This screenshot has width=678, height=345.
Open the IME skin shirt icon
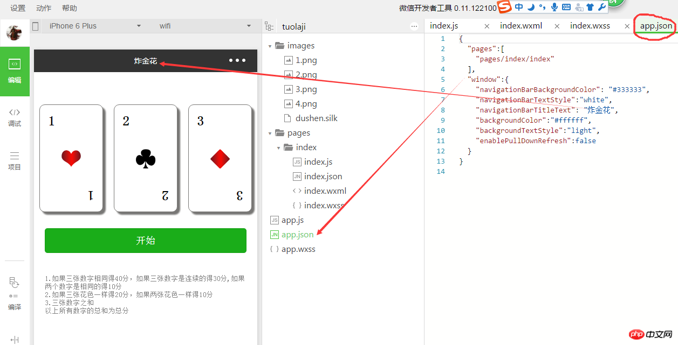[x=590, y=7]
